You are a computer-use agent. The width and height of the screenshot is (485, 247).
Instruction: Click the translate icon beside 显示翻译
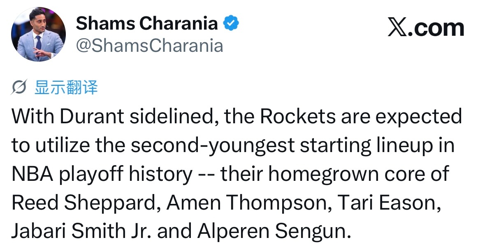click(x=20, y=88)
